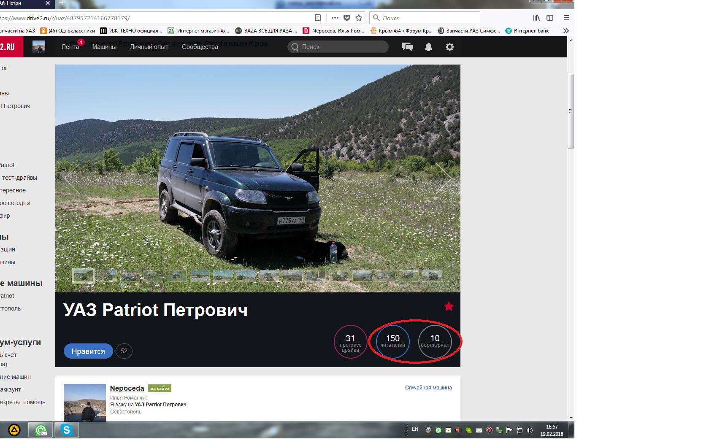Viewport: 709px width, 443px height.
Task: Open the Запчасти УАЗ Симфе... bookmark
Action: 469,31
